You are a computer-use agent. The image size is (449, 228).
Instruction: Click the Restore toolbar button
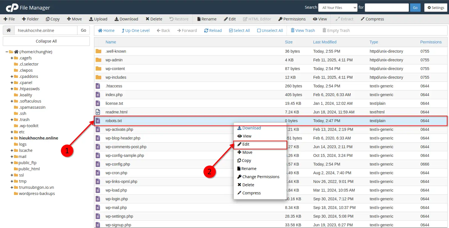179,19
